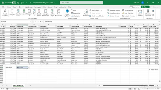This screenshot has width=161, height=90.
Task: Switch to the Insert tab
Action: coord(15,7)
